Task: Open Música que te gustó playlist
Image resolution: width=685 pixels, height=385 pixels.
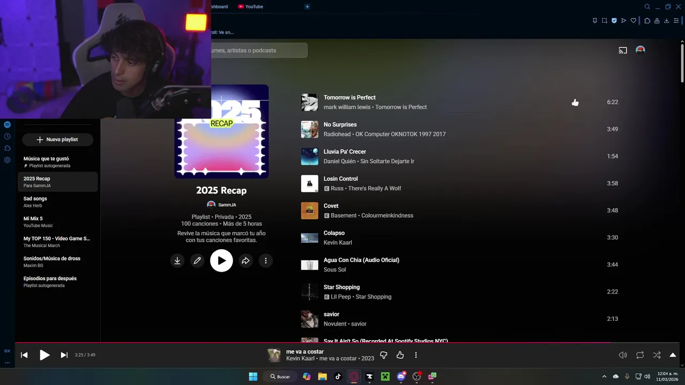Action: (x=58, y=162)
